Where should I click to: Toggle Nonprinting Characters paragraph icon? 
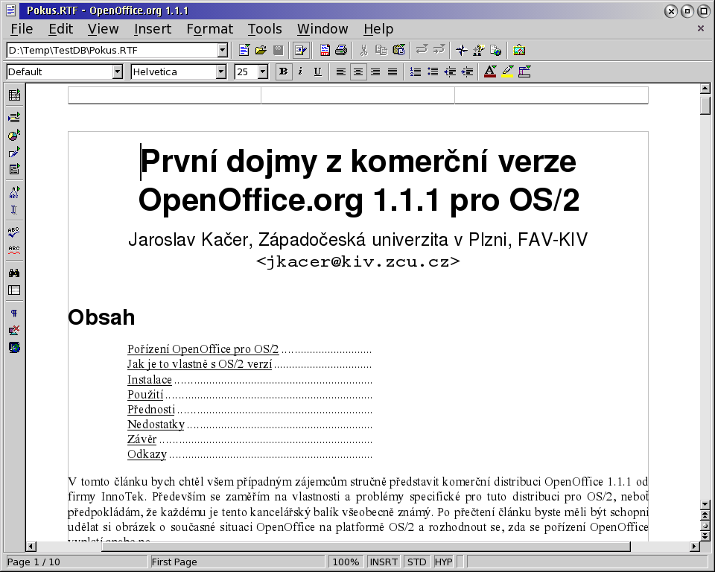coord(14,313)
